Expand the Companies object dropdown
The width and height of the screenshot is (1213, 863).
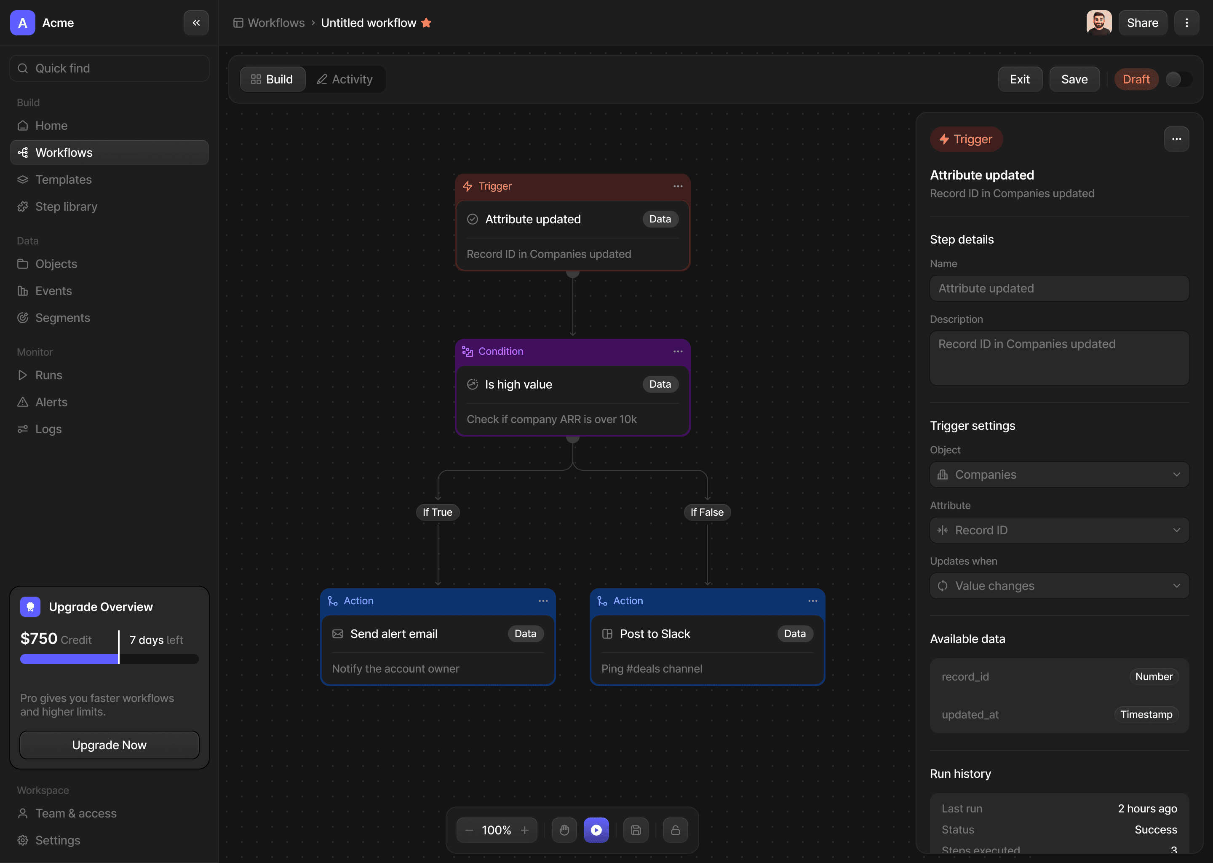click(1059, 474)
